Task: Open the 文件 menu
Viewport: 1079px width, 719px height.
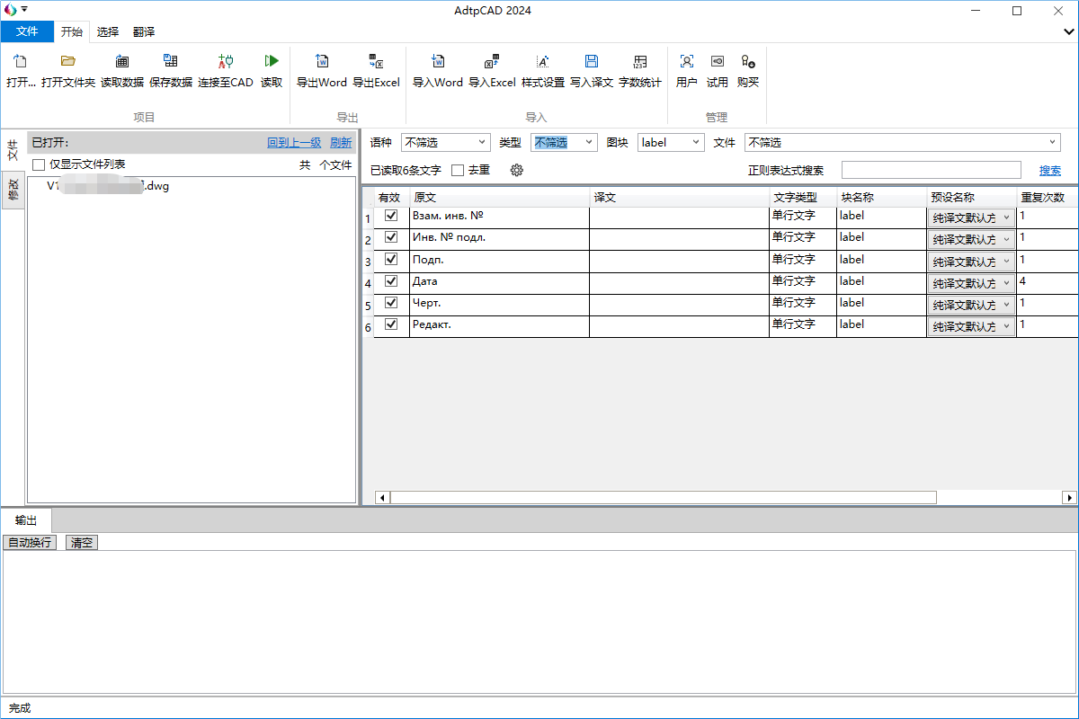Action: pyautogui.click(x=27, y=31)
